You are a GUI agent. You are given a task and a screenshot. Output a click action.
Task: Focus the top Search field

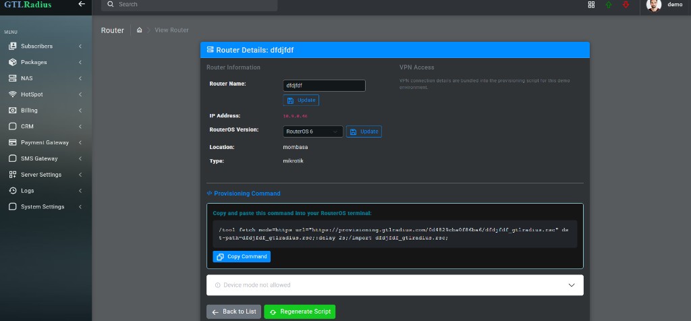click(190, 5)
